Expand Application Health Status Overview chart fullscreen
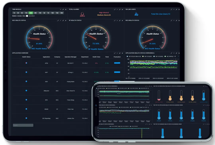The width and height of the screenshot is (215, 145). [x=172, y=53]
